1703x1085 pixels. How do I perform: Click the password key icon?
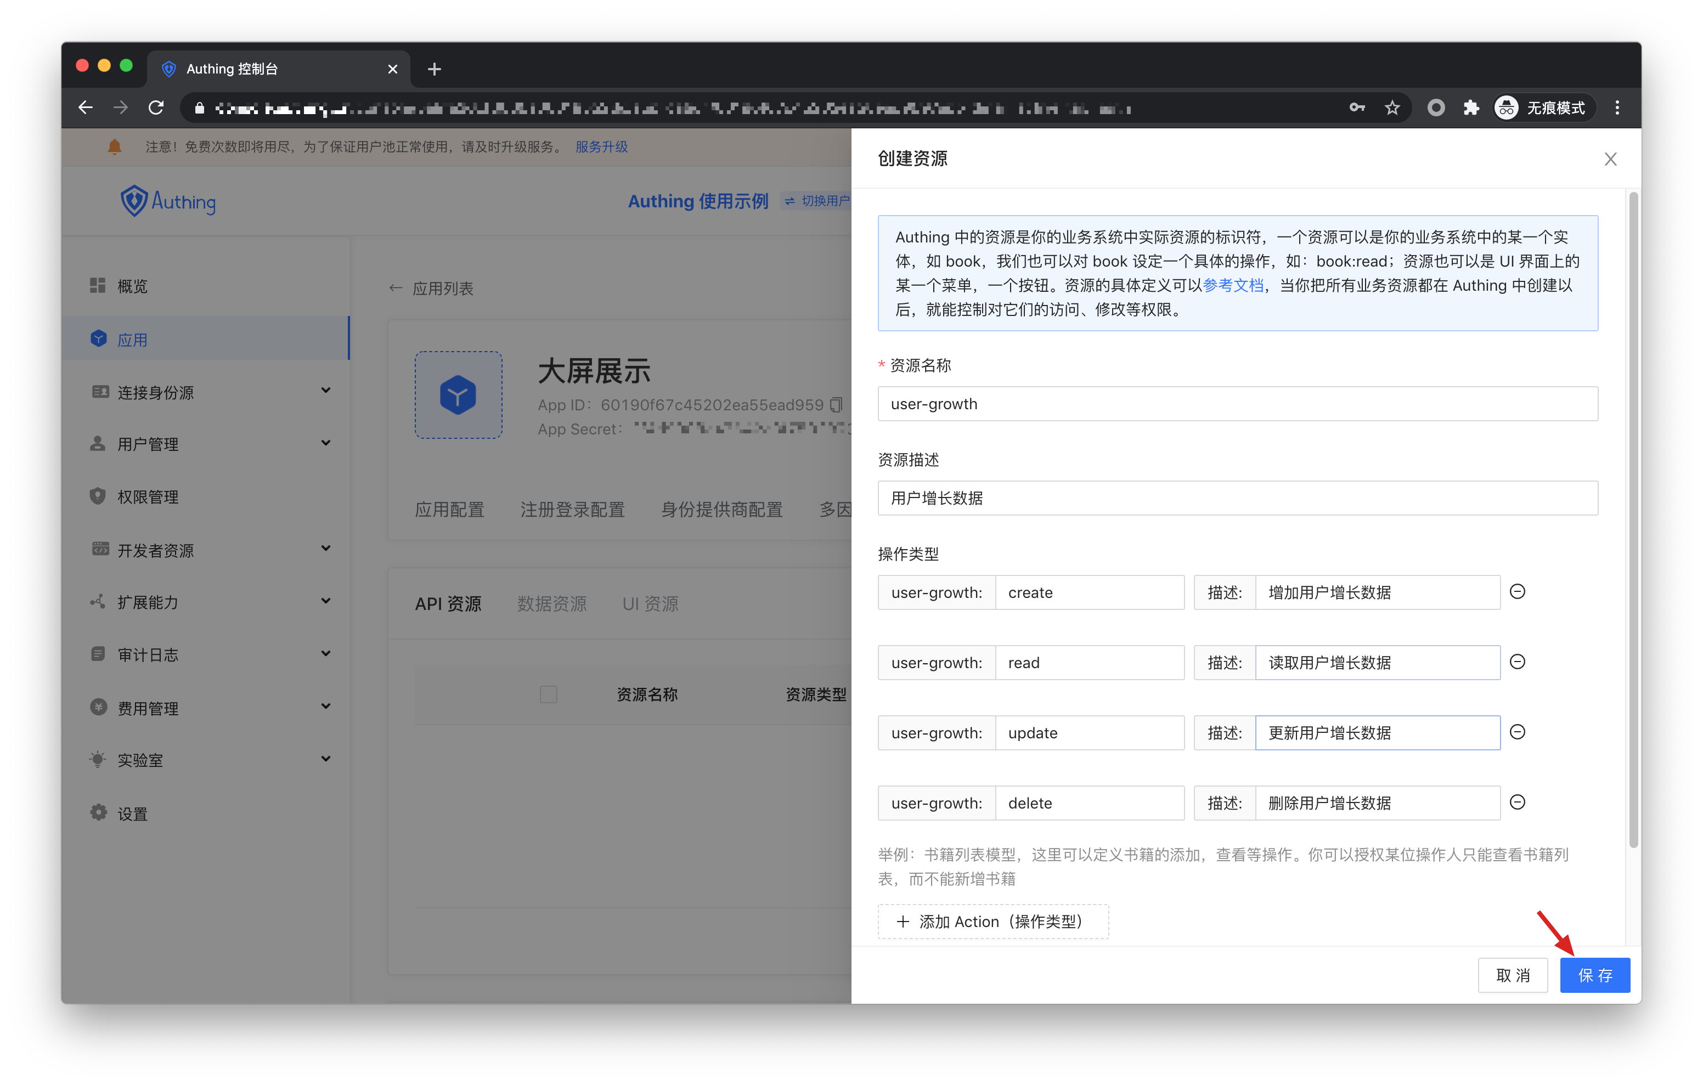(x=1356, y=108)
